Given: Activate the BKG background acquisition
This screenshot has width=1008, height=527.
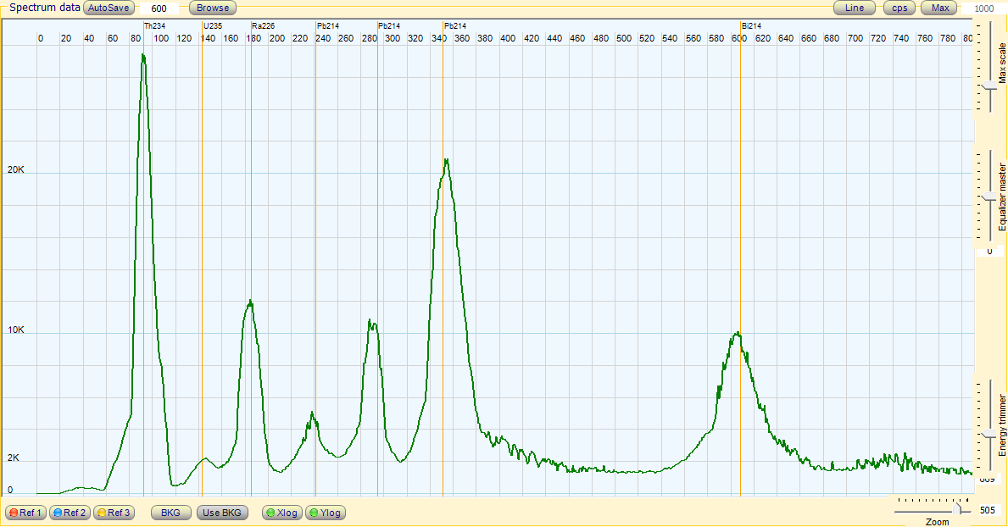Looking at the screenshot, I should 170,513.
